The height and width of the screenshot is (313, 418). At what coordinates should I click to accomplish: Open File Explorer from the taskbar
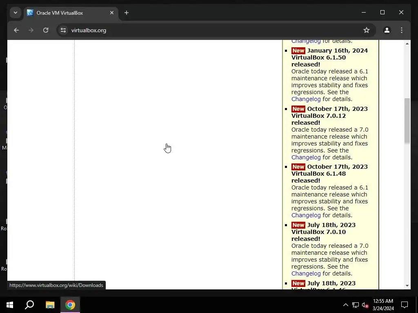coord(50,305)
